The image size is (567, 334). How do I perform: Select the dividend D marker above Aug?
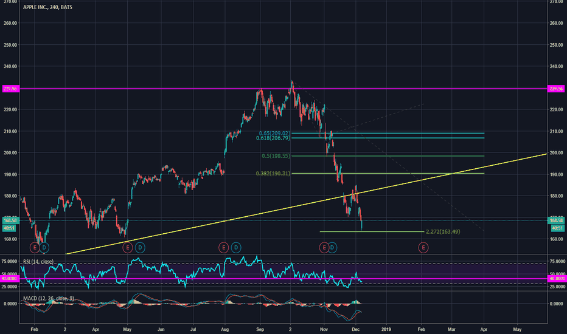(236, 248)
